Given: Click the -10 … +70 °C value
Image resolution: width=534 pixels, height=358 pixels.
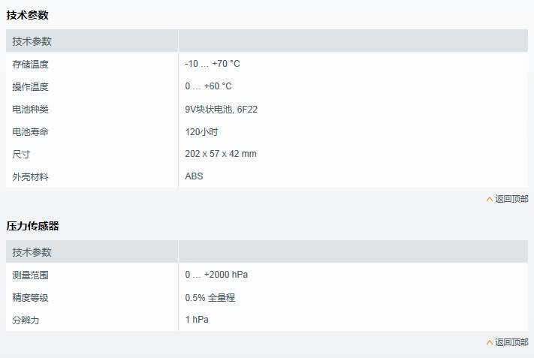Looking at the screenshot, I should point(213,64).
